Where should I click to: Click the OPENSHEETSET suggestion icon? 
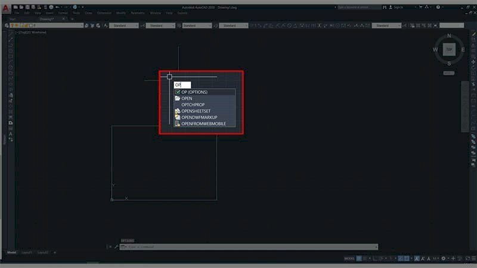(177, 111)
